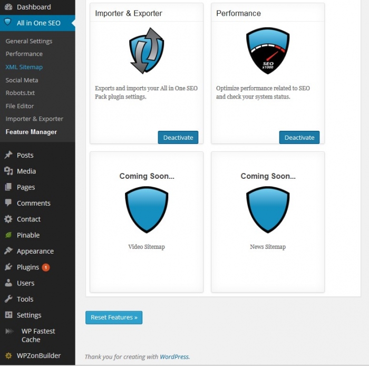Select Feature Manager in the sidebar

tap(31, 132)
